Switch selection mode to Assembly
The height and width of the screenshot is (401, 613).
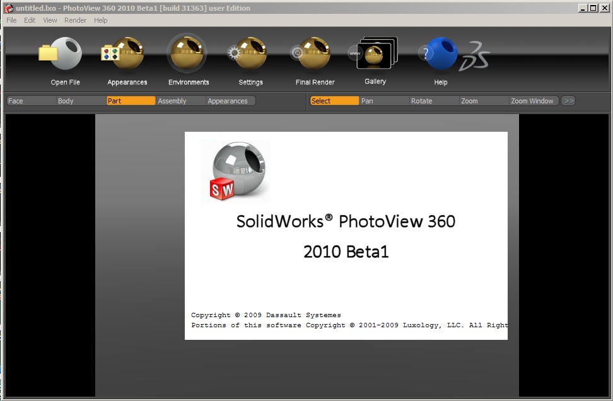click(x=181, y=101)
